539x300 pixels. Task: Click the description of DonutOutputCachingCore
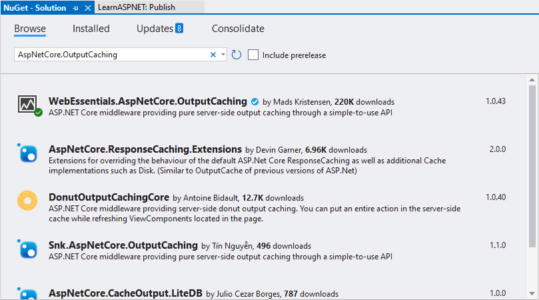click(x=255, y=213)
